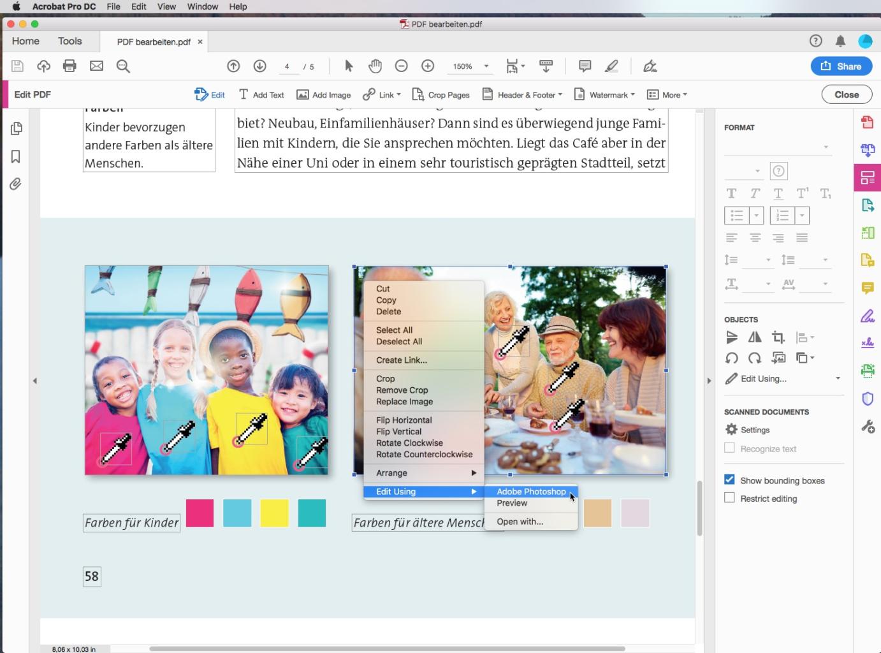Click the Print icon
Screen dimensions: 881x653
[x=70, y=66]
